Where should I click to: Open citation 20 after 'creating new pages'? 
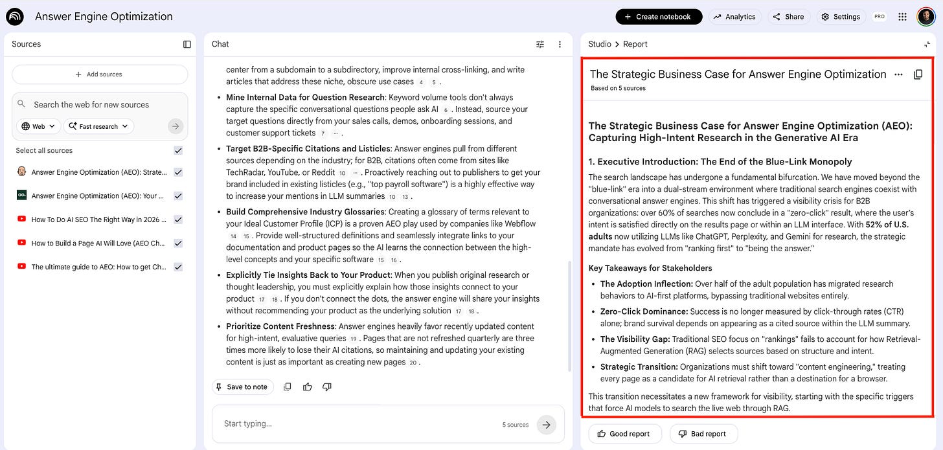point(413,363)
